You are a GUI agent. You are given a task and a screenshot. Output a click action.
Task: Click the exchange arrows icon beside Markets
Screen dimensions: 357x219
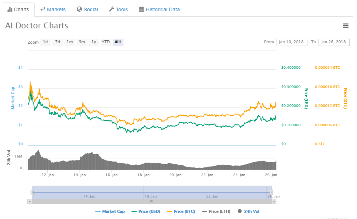coord(43,9)
